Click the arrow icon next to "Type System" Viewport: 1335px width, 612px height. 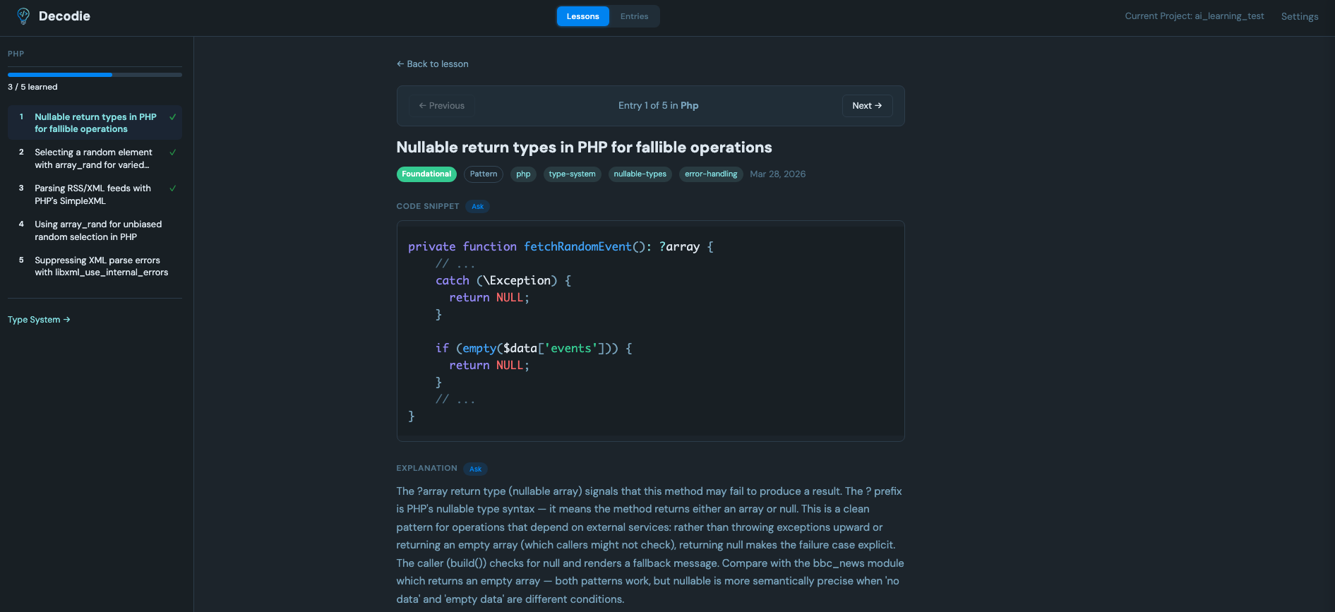(x=66, y=319)
